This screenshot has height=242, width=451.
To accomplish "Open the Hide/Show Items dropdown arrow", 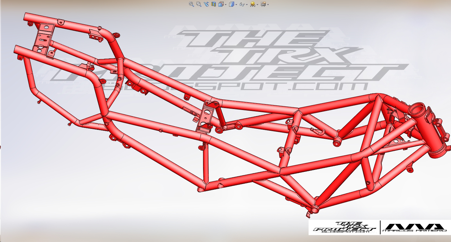I will click(247, 4).
